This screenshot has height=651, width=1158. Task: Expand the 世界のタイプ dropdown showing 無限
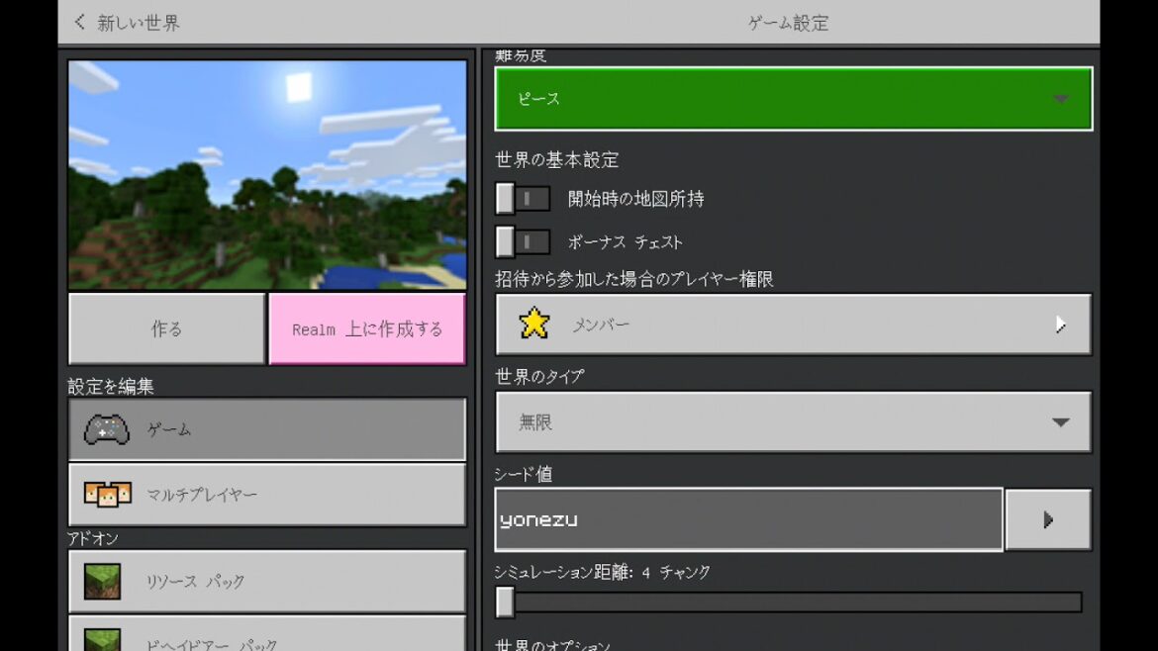click(793, 422)
